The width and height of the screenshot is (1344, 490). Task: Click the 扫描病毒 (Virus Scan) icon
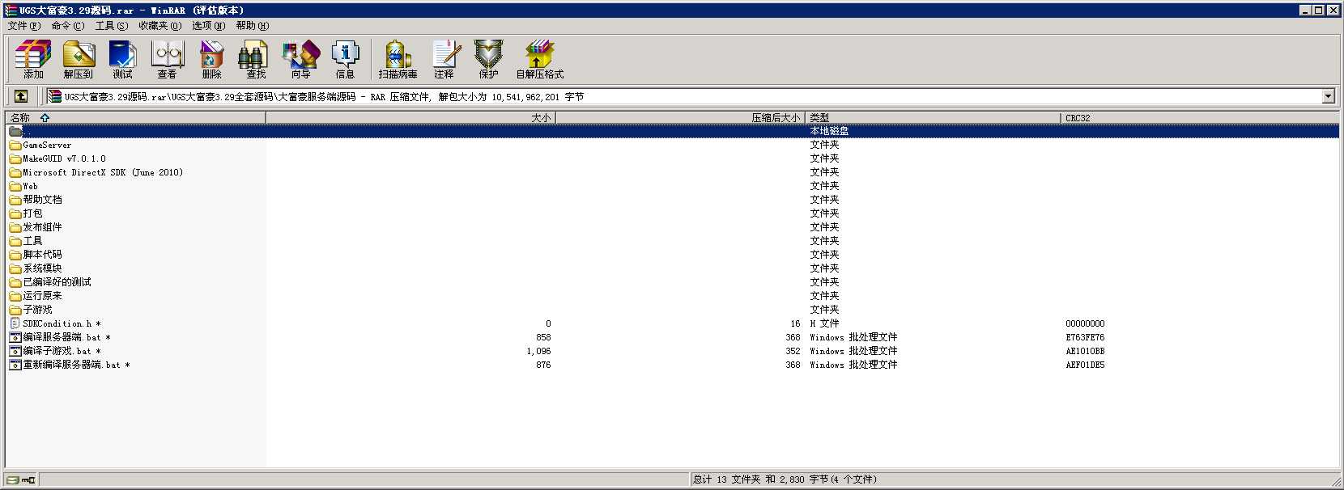[398, 60]
